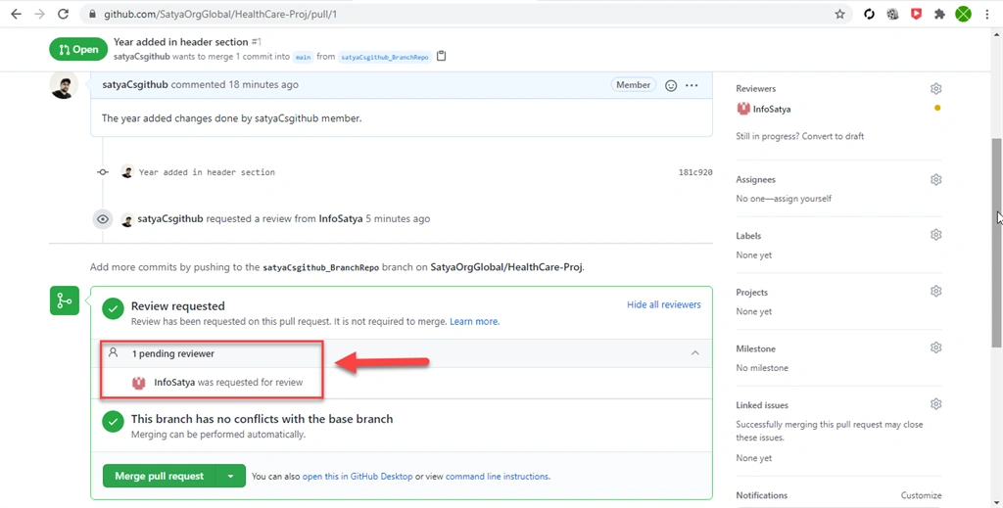Collapse the pending reviewer chevron
This screenshot has width=1003, height=508.
tap(694, 352)
